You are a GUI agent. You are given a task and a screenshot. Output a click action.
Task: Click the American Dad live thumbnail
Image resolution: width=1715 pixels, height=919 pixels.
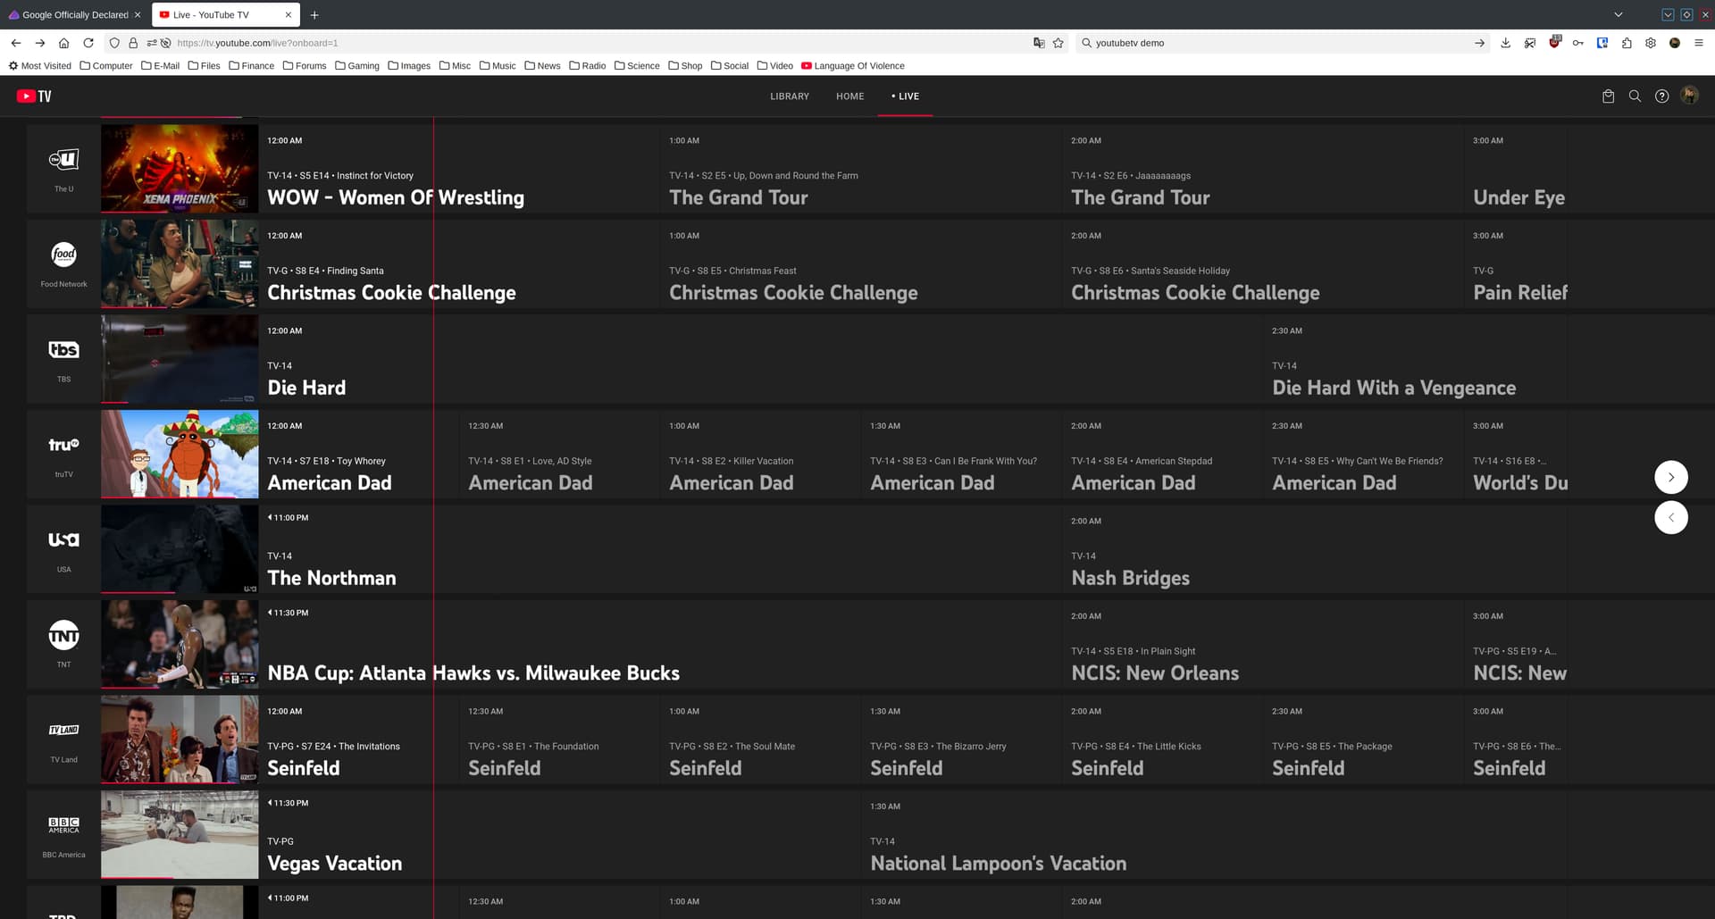coord(180,454)
